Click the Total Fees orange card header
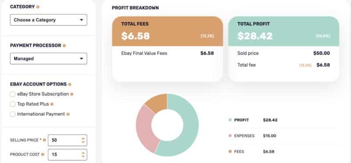 168,31
